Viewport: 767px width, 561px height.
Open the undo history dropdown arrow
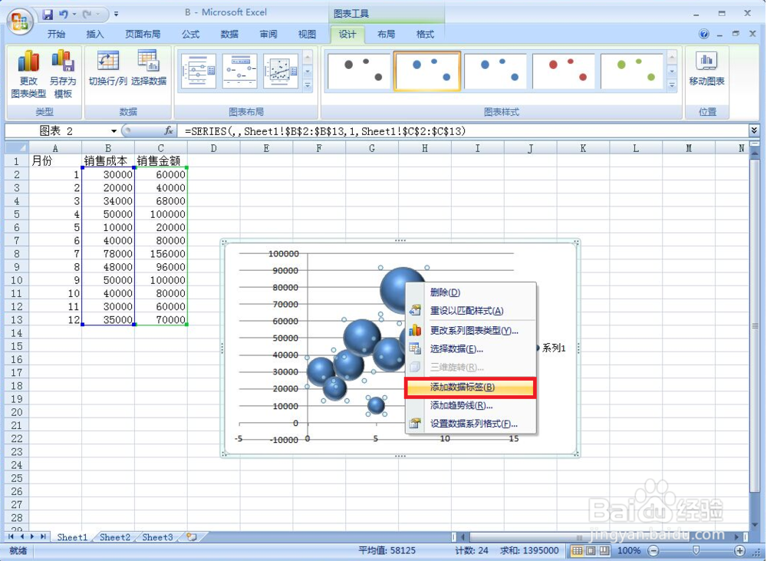(x=74, y=14)
